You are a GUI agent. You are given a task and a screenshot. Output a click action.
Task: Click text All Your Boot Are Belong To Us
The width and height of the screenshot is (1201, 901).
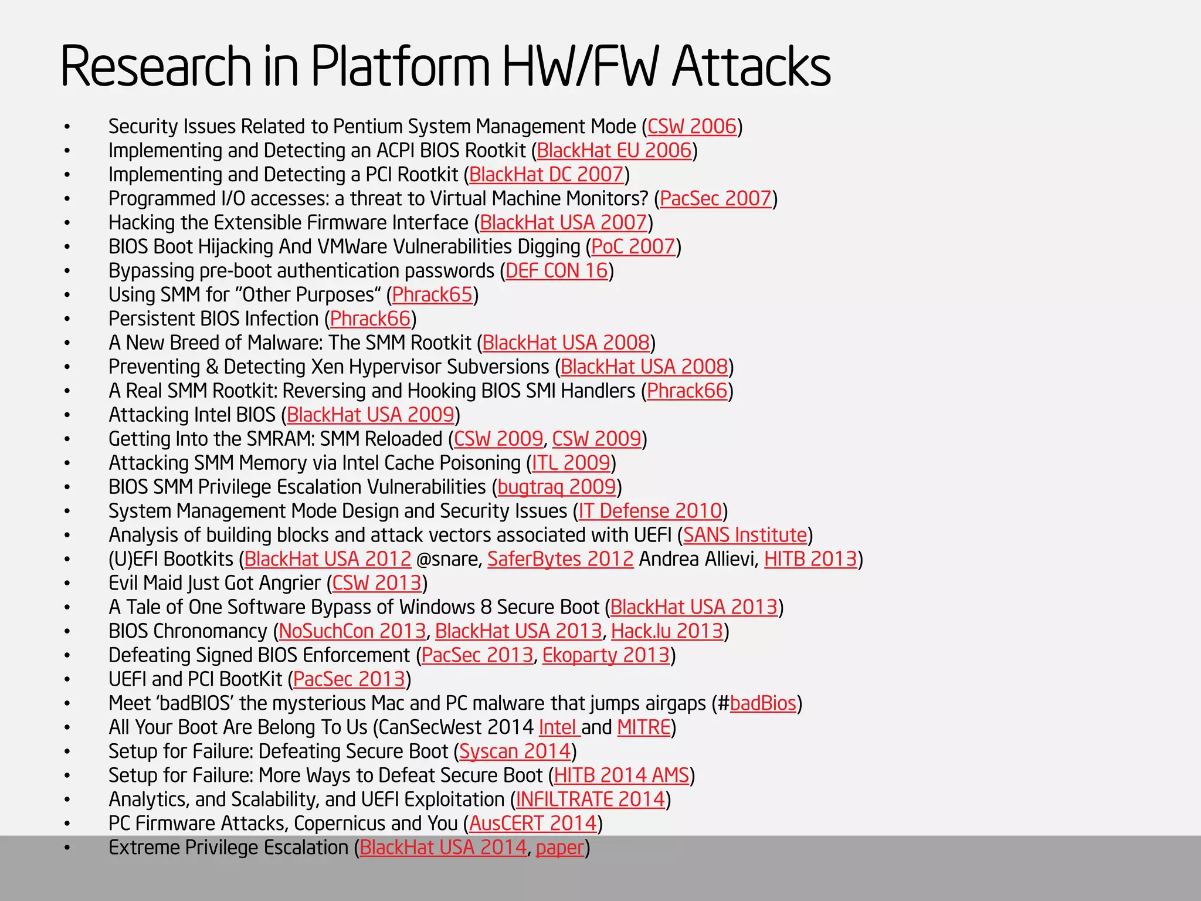pos(238,728)
